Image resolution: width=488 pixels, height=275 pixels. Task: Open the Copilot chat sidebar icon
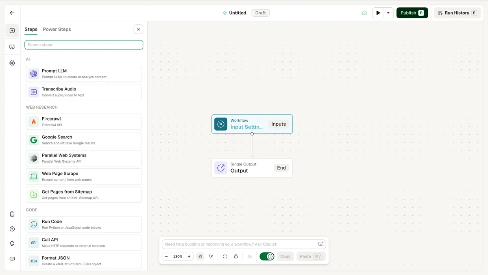point(12,47)
